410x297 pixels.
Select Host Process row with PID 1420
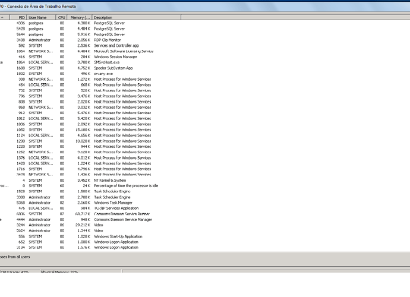pos(90,163)
